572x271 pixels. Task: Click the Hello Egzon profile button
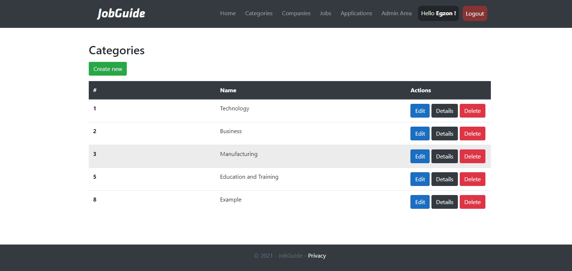pyautogui.click(x=438, y=13)
